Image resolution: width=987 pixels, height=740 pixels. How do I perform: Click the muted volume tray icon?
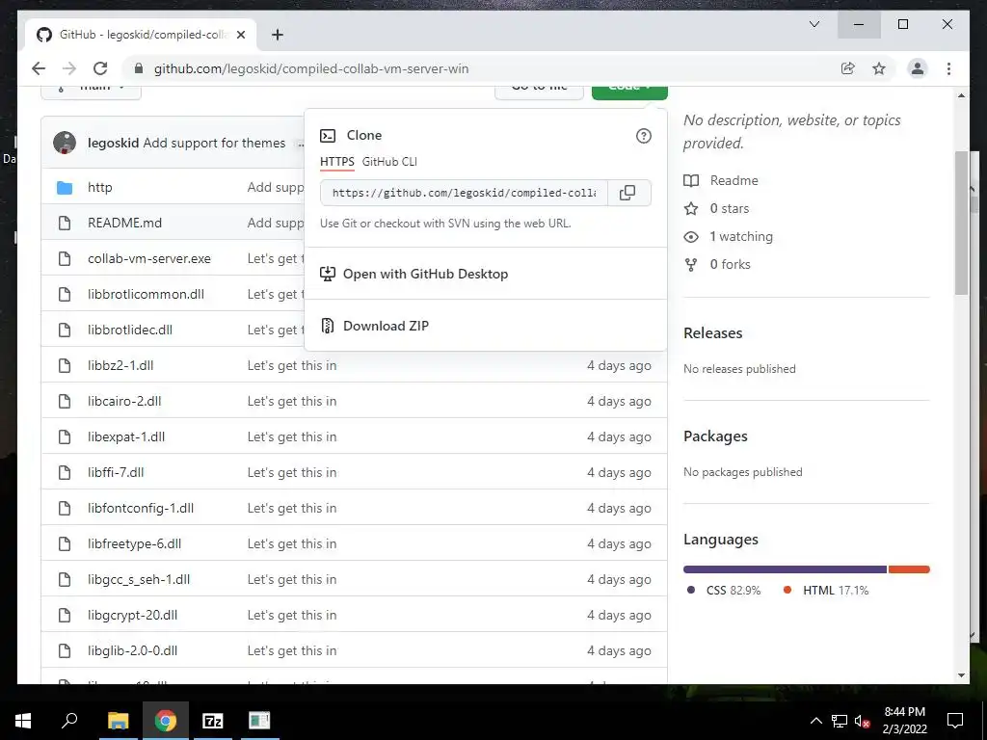coord(863,721)
